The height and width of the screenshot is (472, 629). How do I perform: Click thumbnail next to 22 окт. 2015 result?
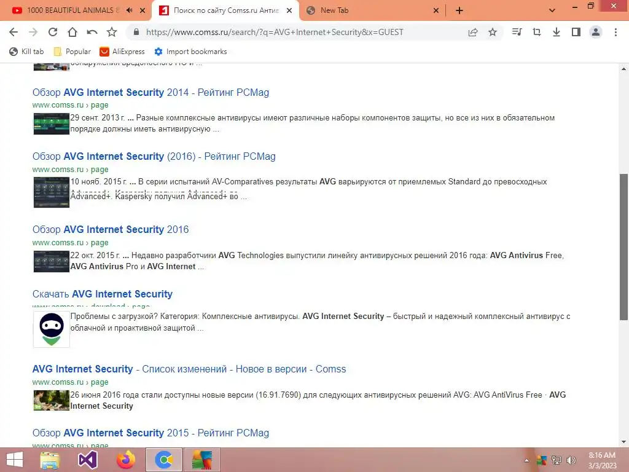tap(52, 261)
